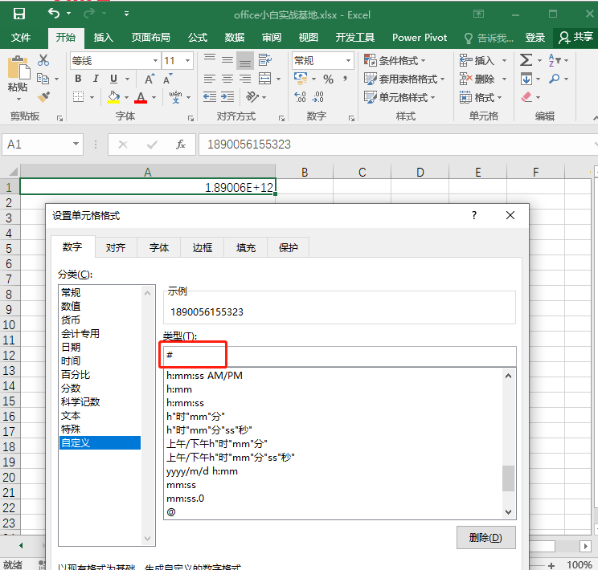The height and width of the screenshot is (570, 598).
Task: Activate the Format Painter brush
Action: pyautogui.click(x=43, y=97)
